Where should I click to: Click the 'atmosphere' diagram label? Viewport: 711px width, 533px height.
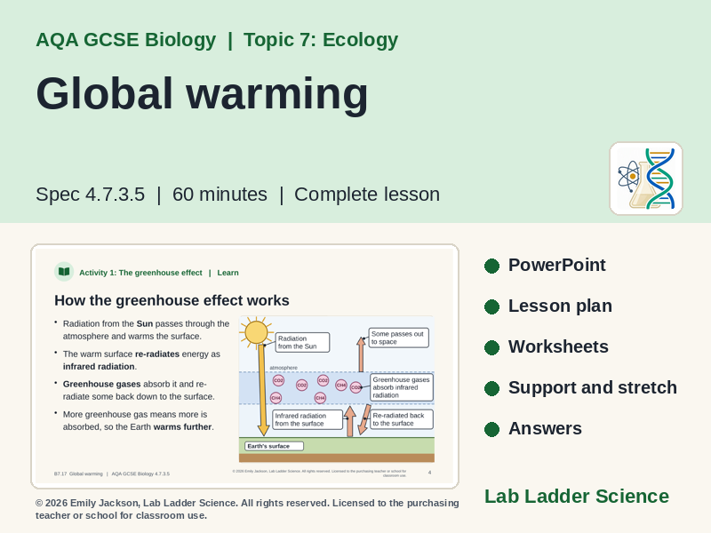point(284,368)
